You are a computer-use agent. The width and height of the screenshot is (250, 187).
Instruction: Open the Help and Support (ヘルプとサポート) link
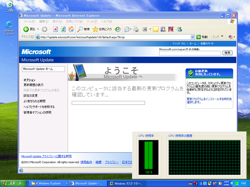click(x=39, y=107)
